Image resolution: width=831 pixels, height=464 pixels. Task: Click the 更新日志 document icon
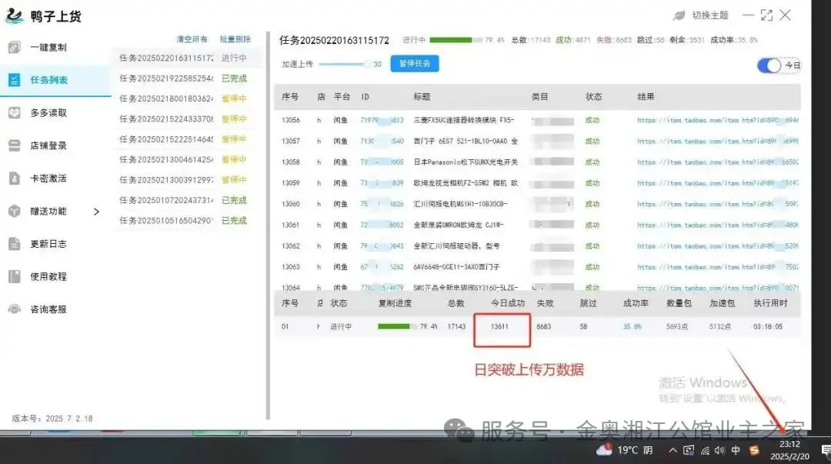(x=15, y=244)
